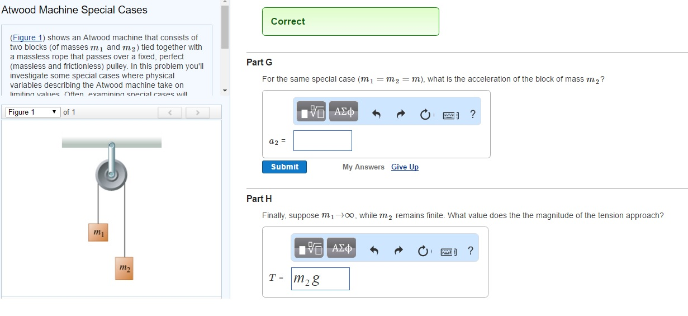Open keyboard shortcuts in Part H toolbar
The image size is (688, 316).
click(449, 252)
